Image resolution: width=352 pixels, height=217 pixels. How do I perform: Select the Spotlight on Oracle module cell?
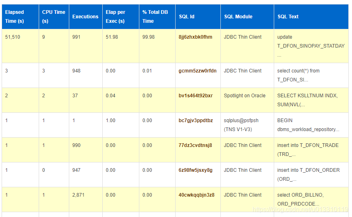247,100
